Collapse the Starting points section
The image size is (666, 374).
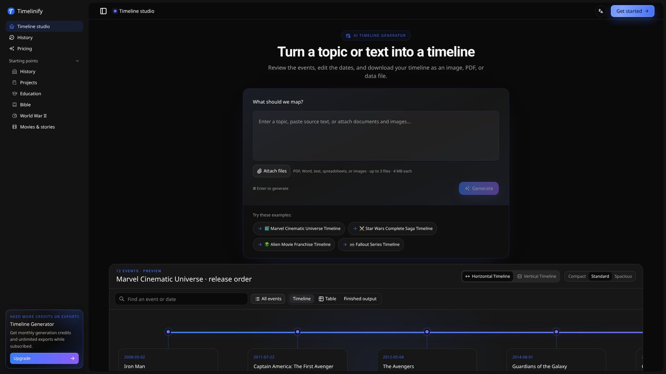(44, 61)
